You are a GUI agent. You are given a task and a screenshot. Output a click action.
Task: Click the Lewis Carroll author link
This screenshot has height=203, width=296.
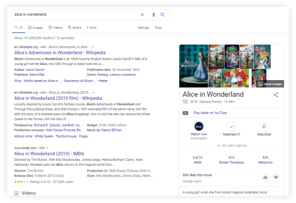click(x=35, y=70)
